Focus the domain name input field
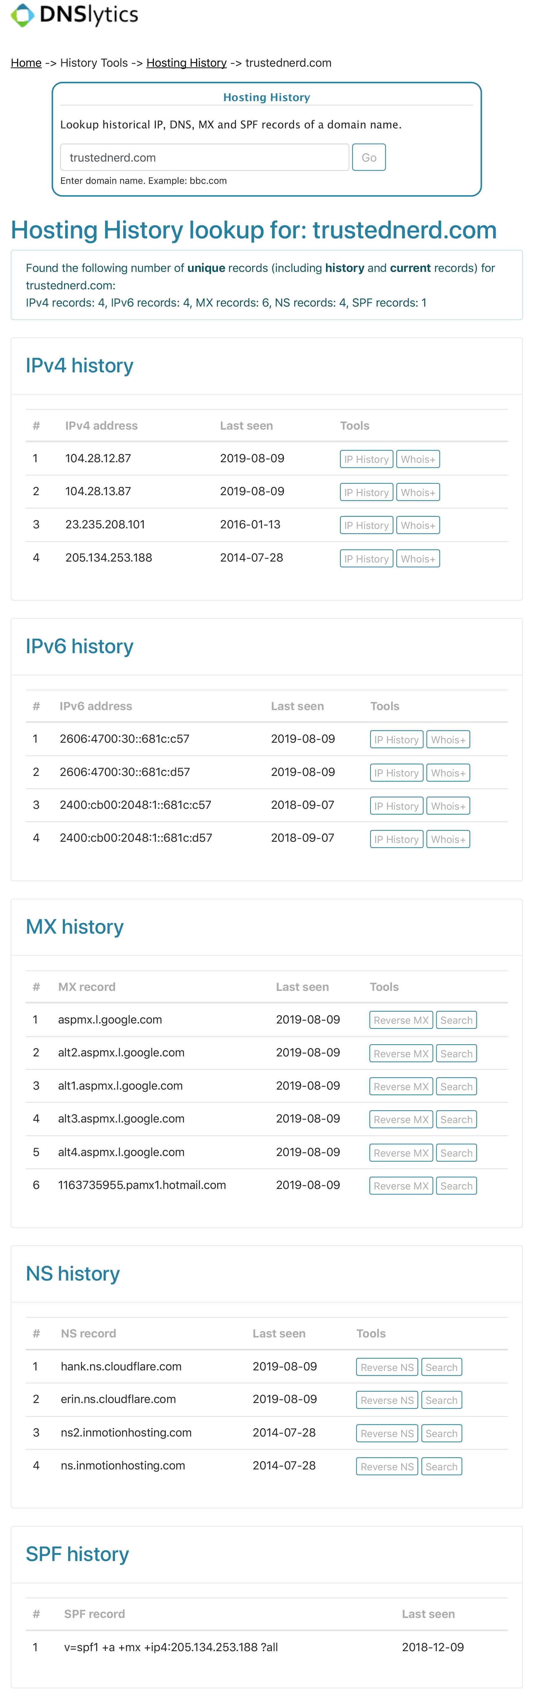Screen dimensions: 534x1706 point(204,158)
